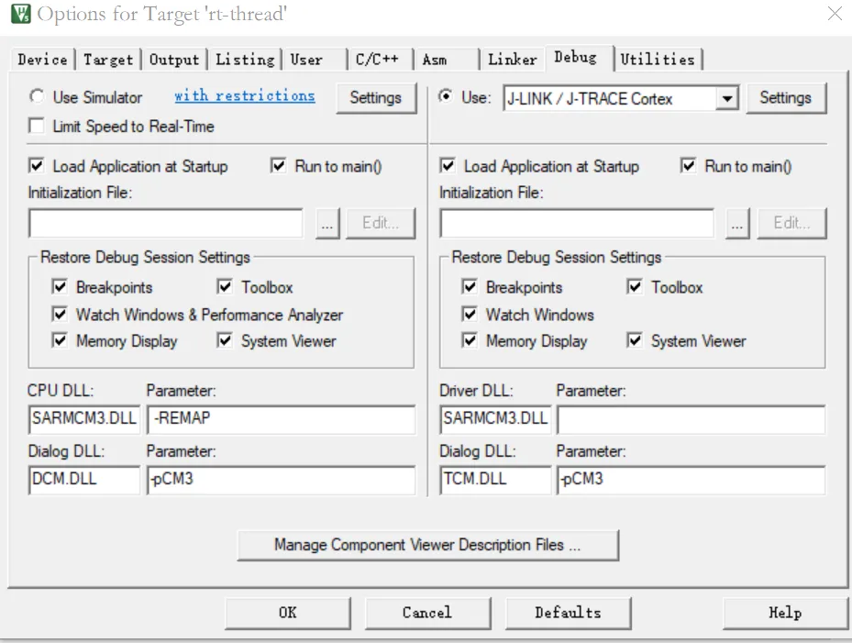Toggle J-LINK Toolbox checkbox
This screenshot has width=852, height=643.
635,286
